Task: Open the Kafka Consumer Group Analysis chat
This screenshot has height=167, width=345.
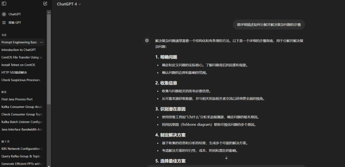Action: (x=22, y=107)
